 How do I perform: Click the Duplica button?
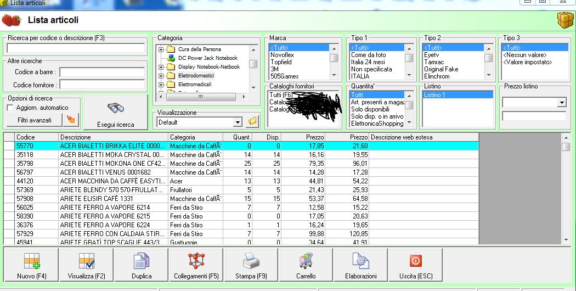[142, 265]
